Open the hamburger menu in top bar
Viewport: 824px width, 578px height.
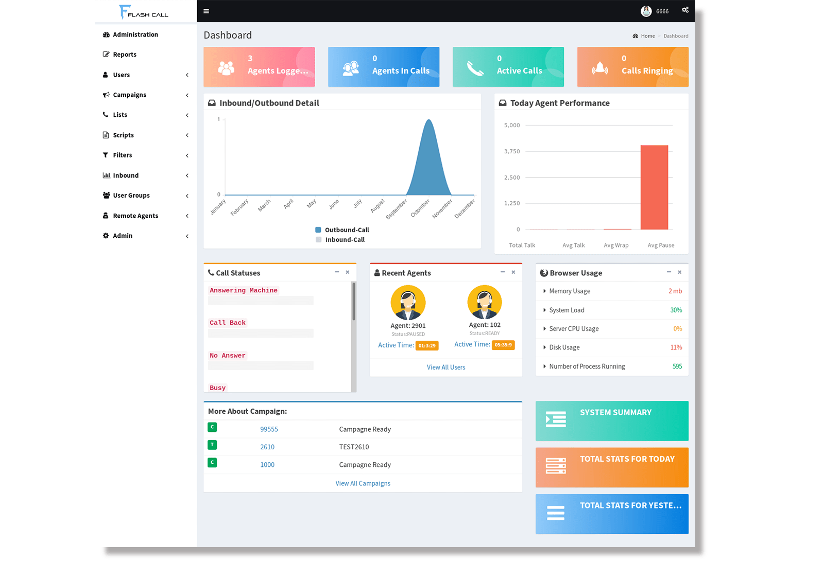(206, 11)
